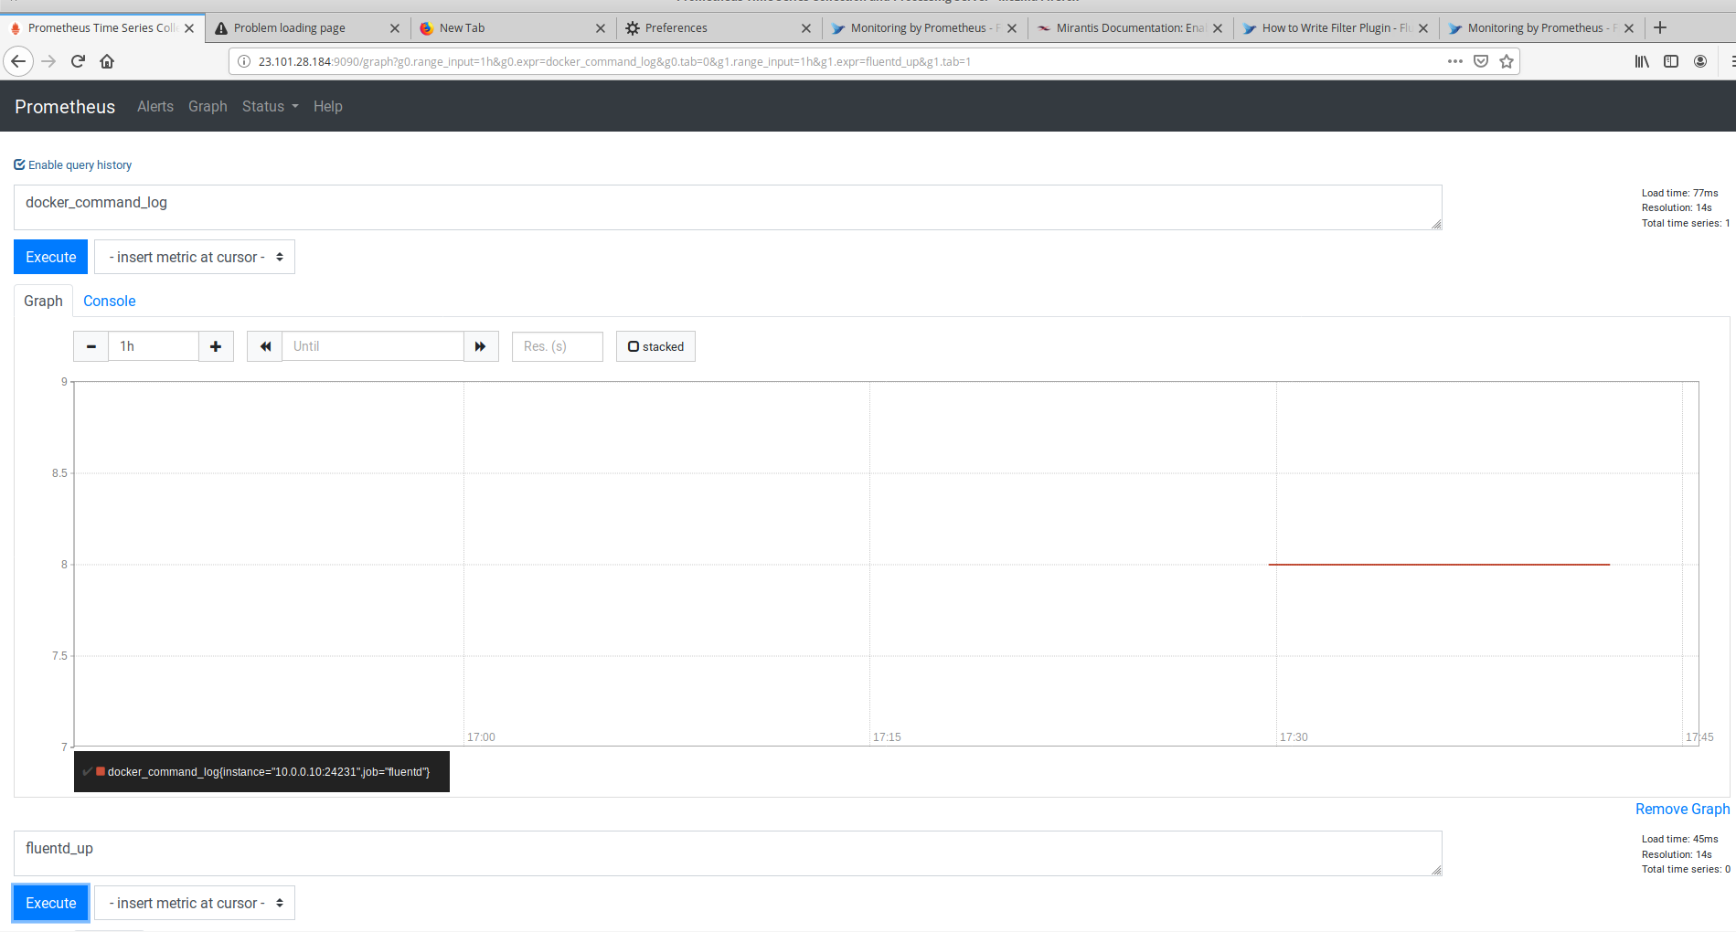Move graph end time backward
This screenshot has height=932, width=1736.
click(x=265, y=346)
